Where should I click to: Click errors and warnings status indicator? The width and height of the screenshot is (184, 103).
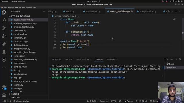coord(7,101)
